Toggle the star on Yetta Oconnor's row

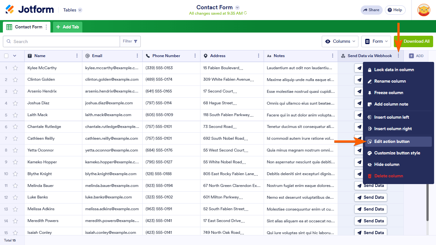pyautogui.click(x=15, y=150)
